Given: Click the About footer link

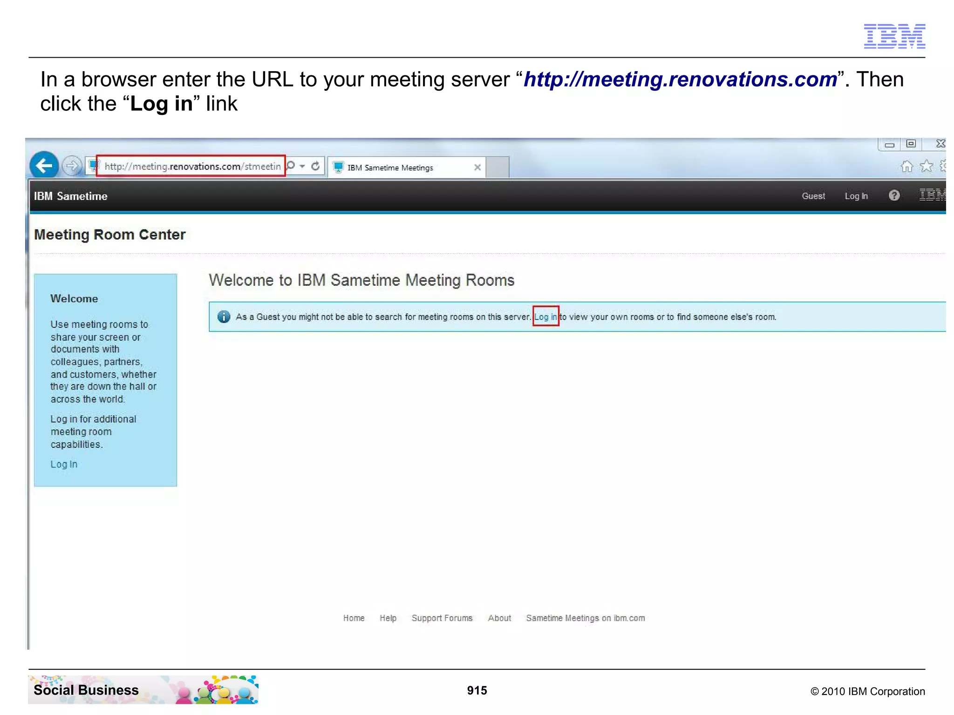Looking at the screenshot, I should click(x=499, y=618).
